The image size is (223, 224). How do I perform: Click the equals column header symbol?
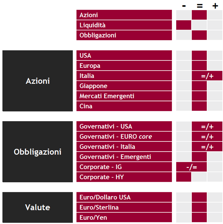pyautogui.click(x=200, y=6)
